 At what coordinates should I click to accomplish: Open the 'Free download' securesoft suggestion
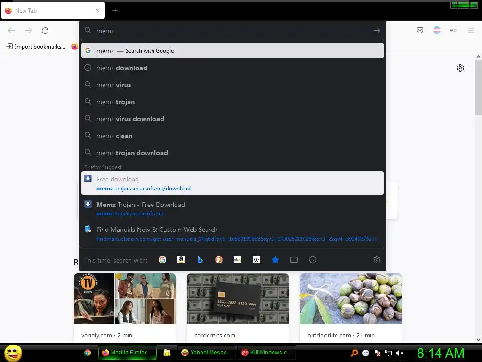(x=233, y=183)
